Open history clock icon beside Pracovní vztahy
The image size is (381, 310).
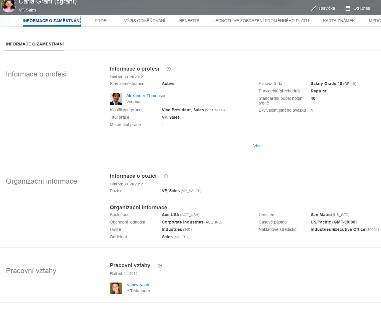coord(160,266)
